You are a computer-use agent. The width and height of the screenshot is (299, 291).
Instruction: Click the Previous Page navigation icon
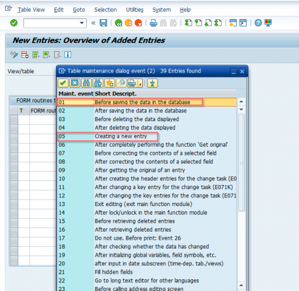point(198,23)
